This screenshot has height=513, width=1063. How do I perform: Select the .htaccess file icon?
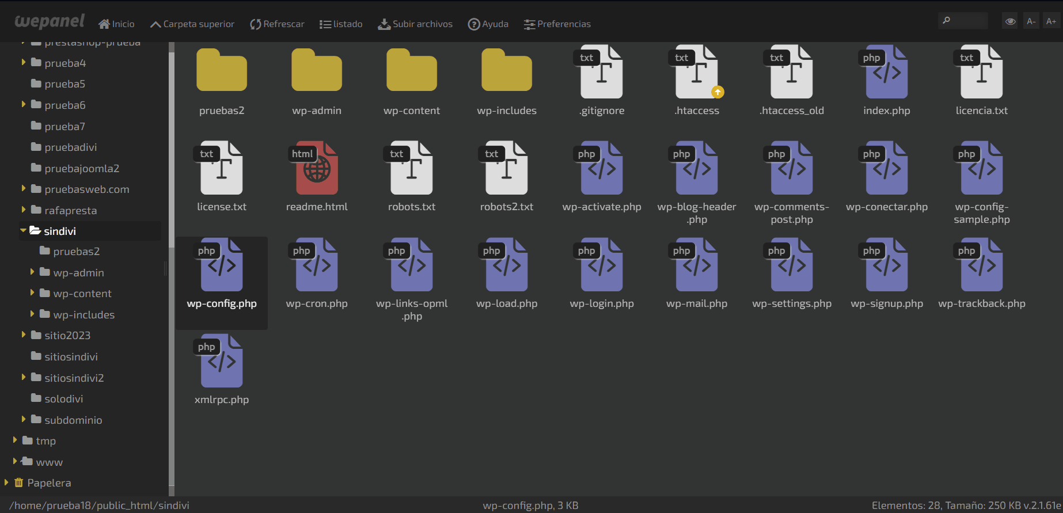(696, 72)
